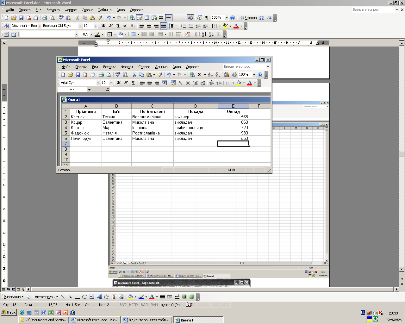The width and height of the screenshot is (405, 324).
Task: Open the line weight 0,5 dropdown
Action: (91, 34)
